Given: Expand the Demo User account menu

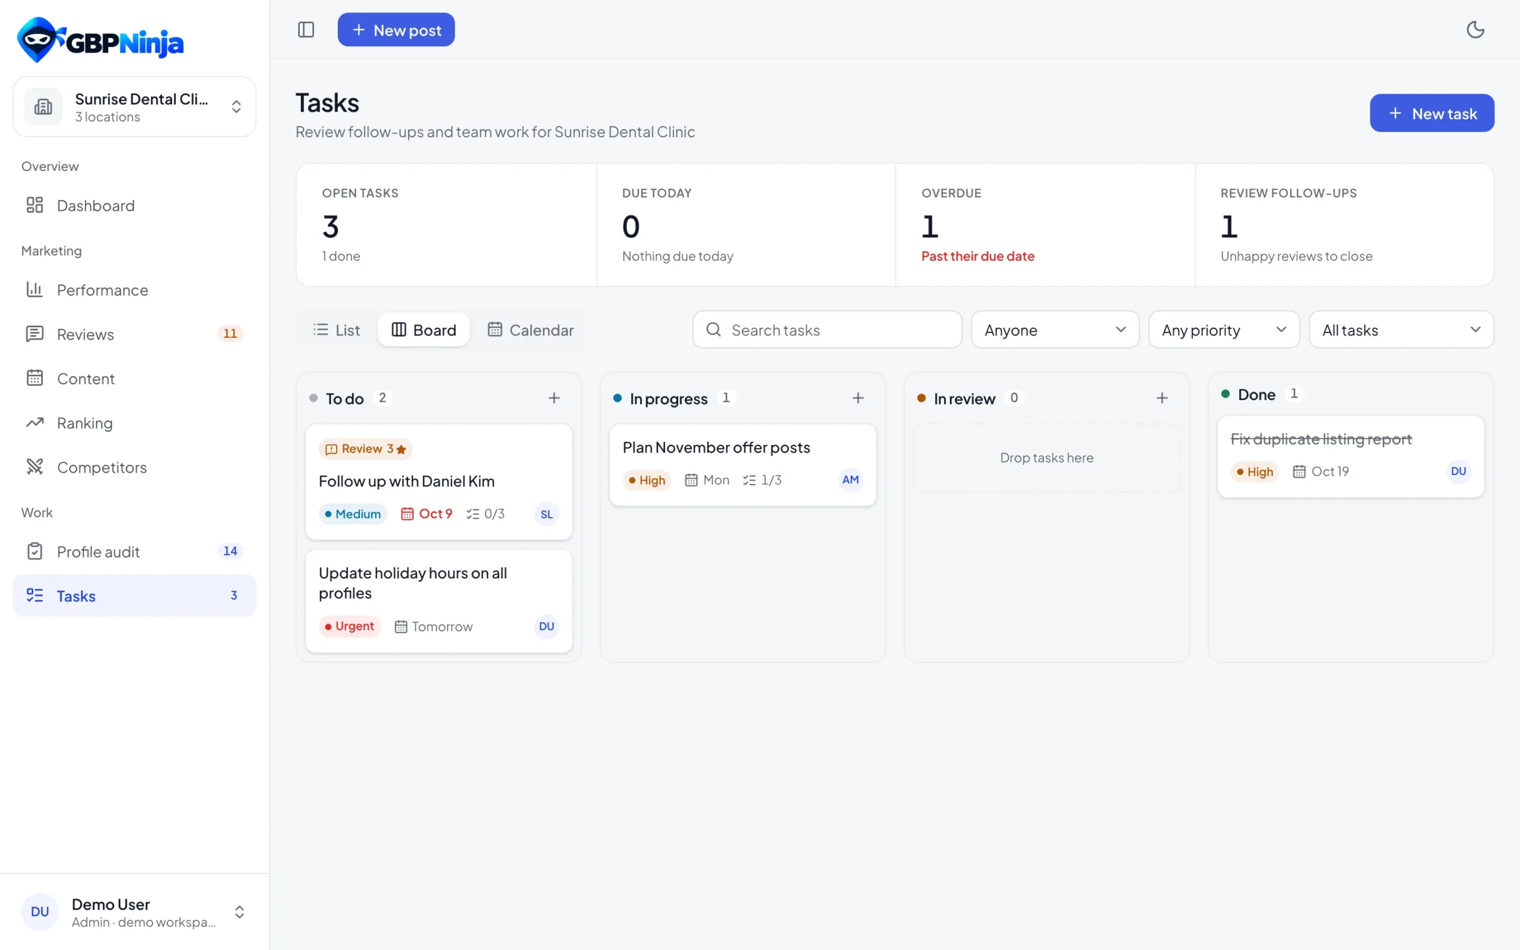Looking at the screenshot, I should point(134,911).
